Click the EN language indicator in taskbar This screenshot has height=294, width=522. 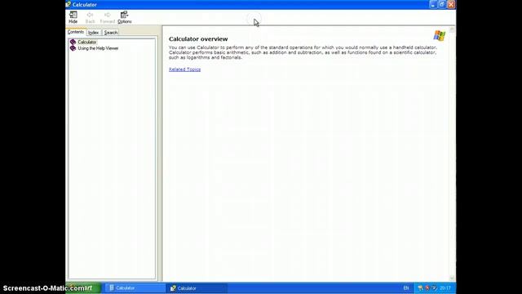(406, 288)
